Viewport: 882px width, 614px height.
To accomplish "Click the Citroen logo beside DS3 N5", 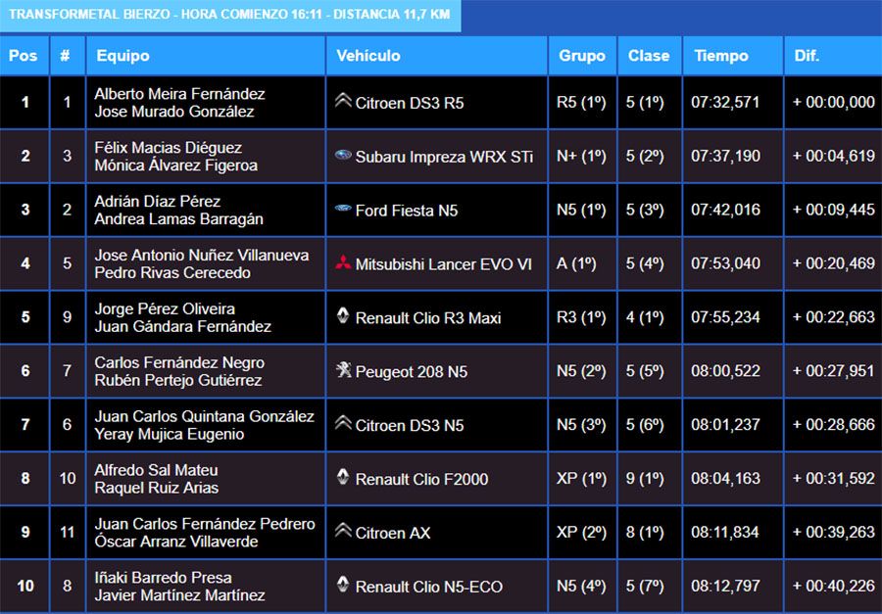I will coord(343,423).
